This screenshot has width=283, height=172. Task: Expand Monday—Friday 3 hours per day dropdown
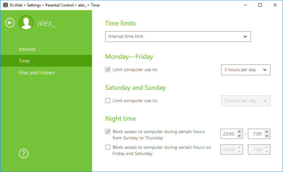click(246, 70)
